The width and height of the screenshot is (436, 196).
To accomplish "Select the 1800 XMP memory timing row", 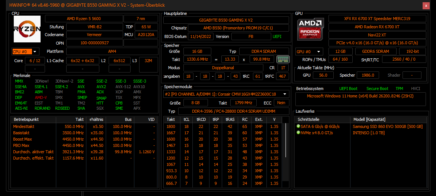I will click(x=223, y=126).
